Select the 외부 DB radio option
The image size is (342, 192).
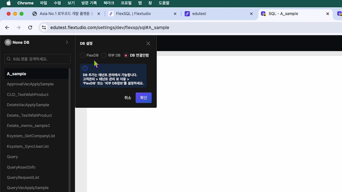[x=104, y=55]
